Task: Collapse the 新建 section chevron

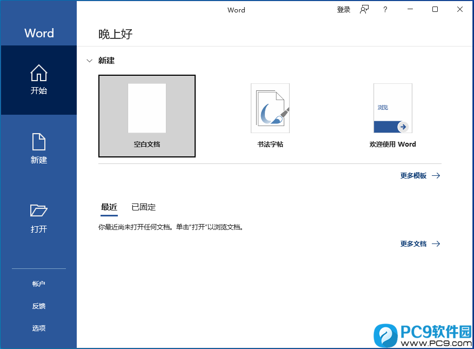Action: pyautogui.click(x=90, y=61)
